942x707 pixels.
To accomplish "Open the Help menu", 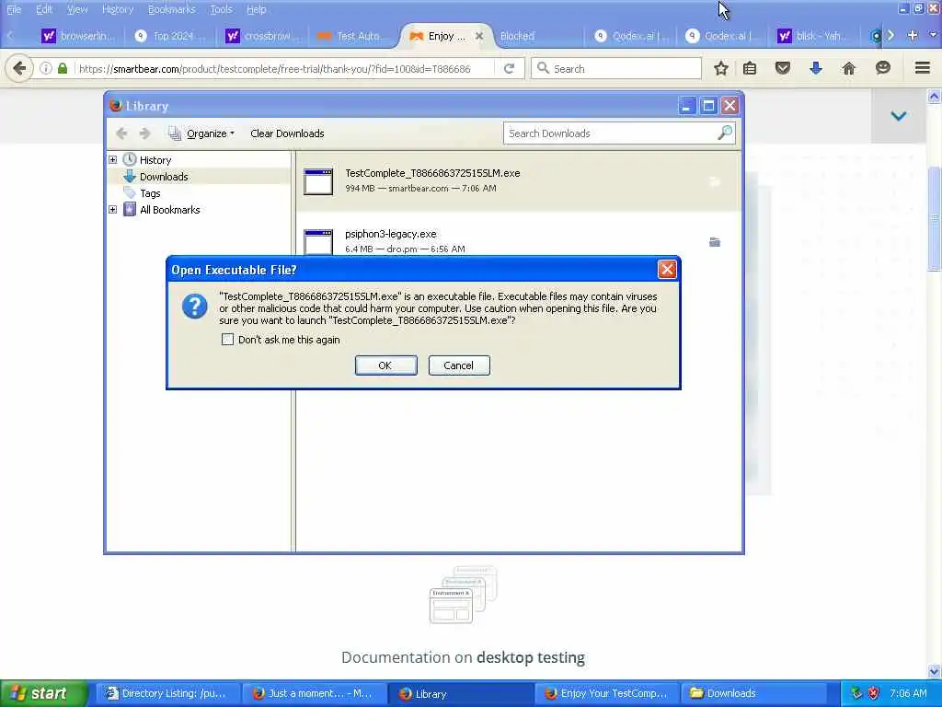I will pos(257,9).
